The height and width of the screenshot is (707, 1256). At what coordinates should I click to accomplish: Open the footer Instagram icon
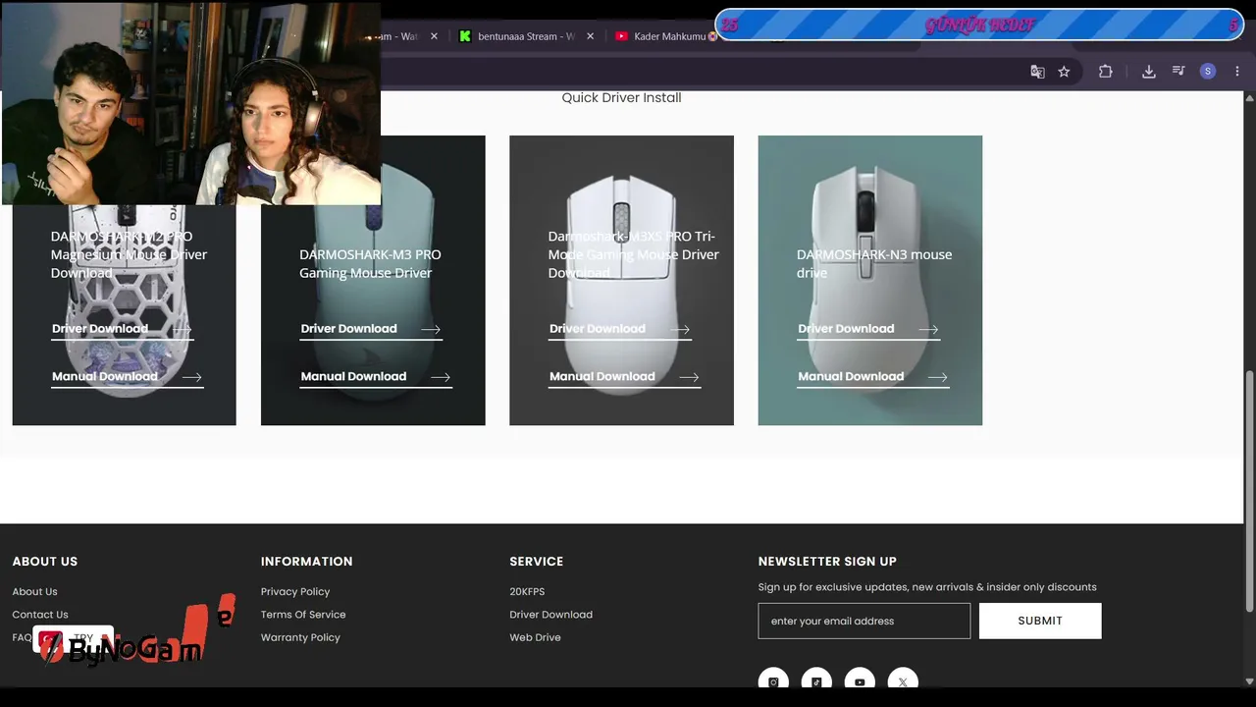point(773,681)
